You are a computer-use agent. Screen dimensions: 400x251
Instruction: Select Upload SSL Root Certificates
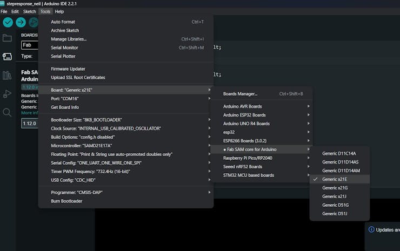(126, 78)
